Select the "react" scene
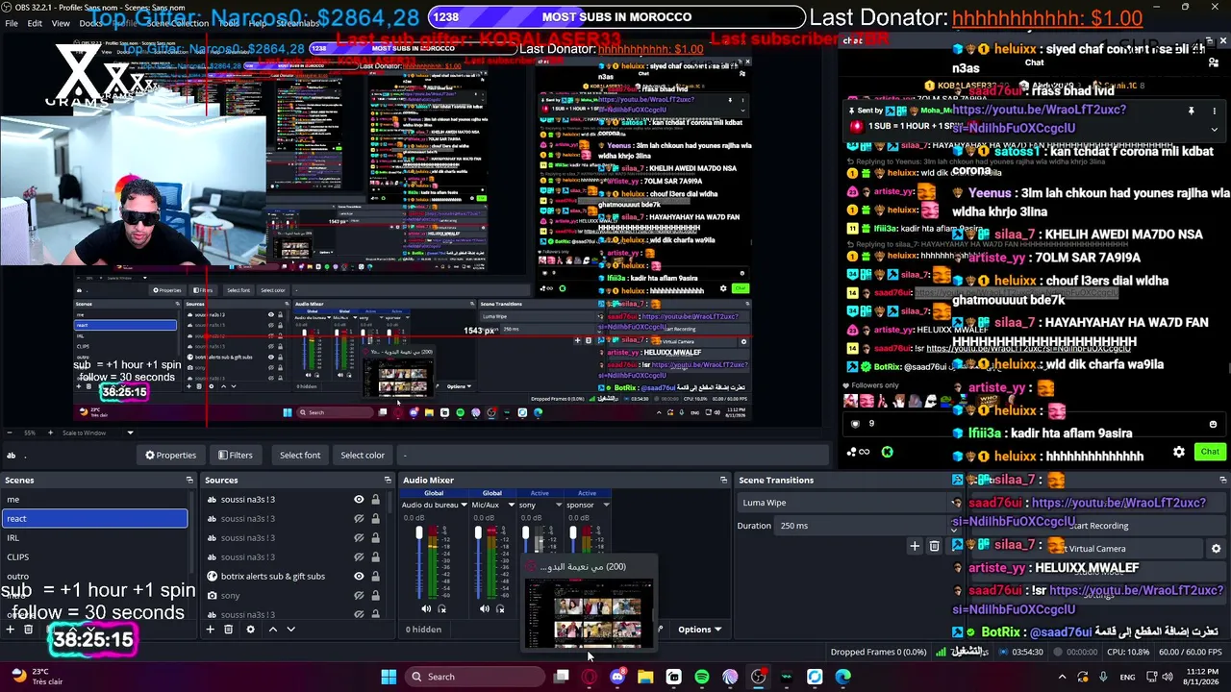 pos(94,519)
